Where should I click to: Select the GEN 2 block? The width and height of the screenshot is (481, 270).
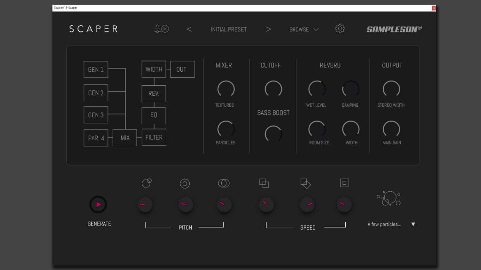96,93
